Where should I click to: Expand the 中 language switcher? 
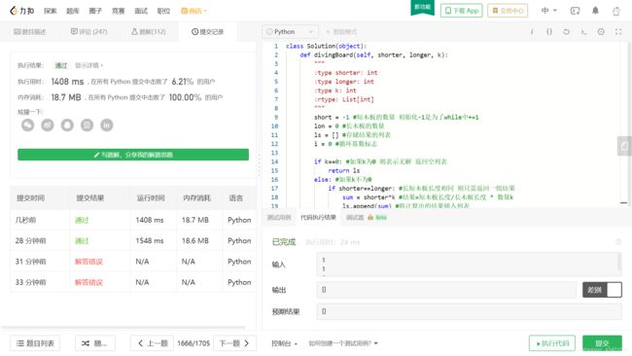(548, 11)
